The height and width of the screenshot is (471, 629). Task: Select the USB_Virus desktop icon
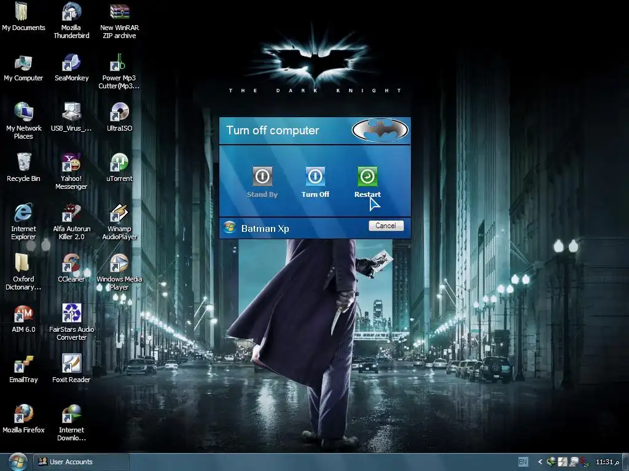(x=71, y=117)
